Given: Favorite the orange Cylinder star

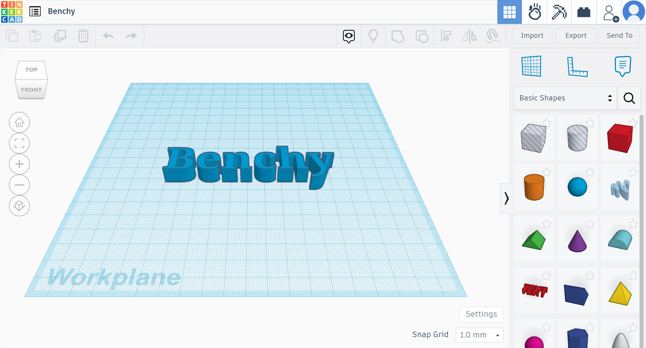Looking at the screenshot, I should click(x=547, y=172).
